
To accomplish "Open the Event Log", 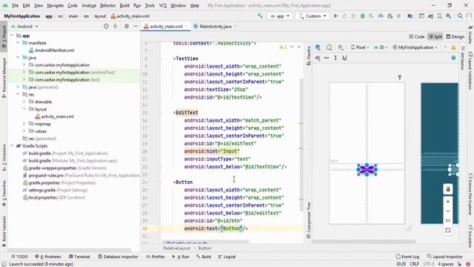I will point(407,257).
